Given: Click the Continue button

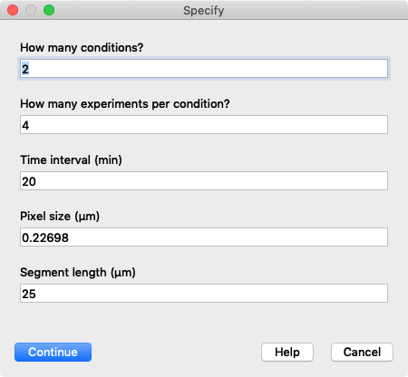Looking at the screenshot, I should [53, 352].
